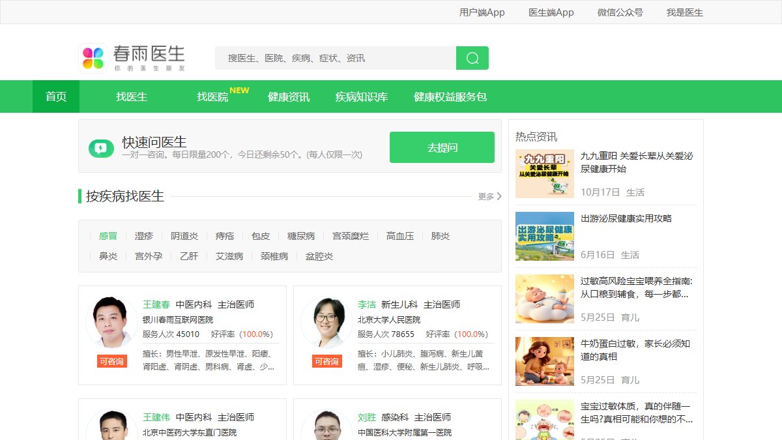Click 中国医科大学附属第一医院 text
The image size is (782, 440).
click(x=405, y=433)
